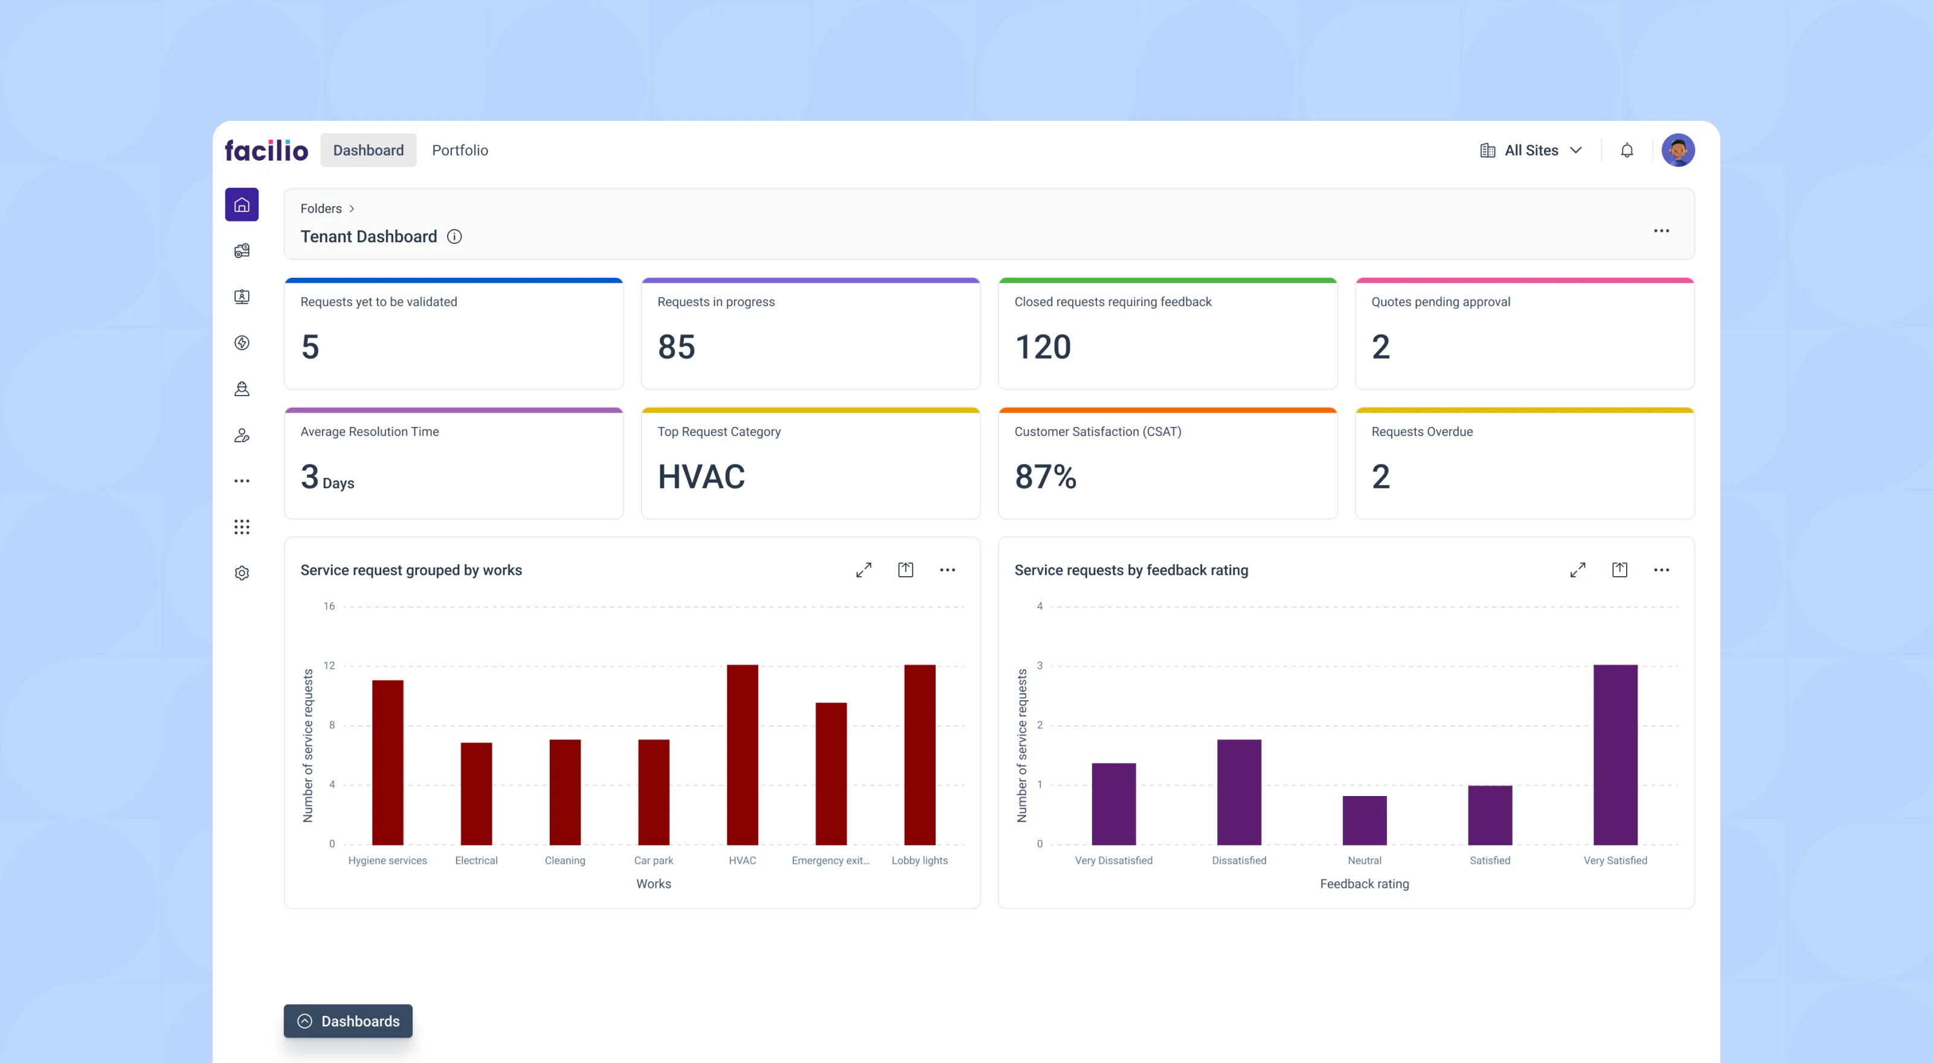
Task: Expand the Service request grouped by works chart
Action: pos(864,570)
